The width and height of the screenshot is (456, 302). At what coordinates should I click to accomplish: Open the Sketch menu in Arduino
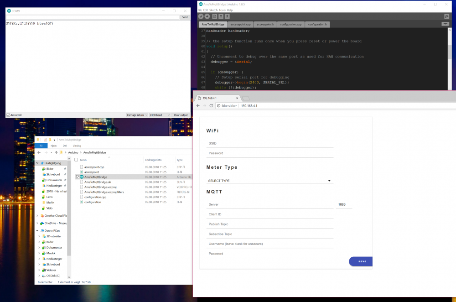[x=213, y=10]
